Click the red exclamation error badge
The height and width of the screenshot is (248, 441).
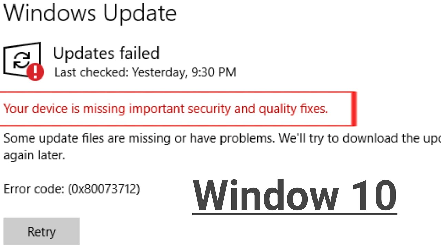click(35, 72)
